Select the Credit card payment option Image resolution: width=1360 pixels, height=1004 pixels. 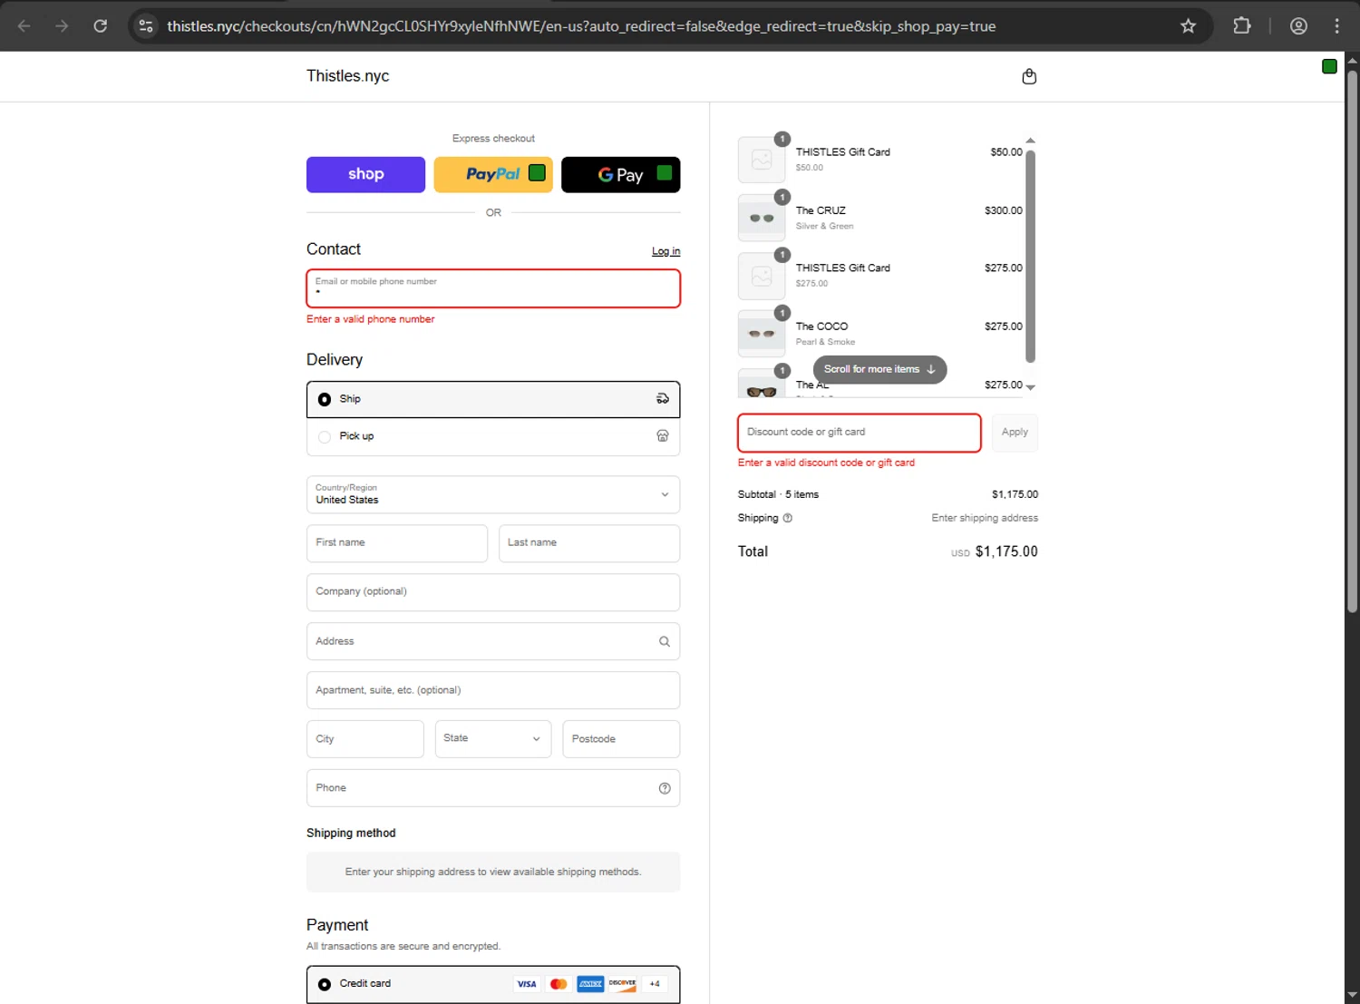tap(493, 984)
